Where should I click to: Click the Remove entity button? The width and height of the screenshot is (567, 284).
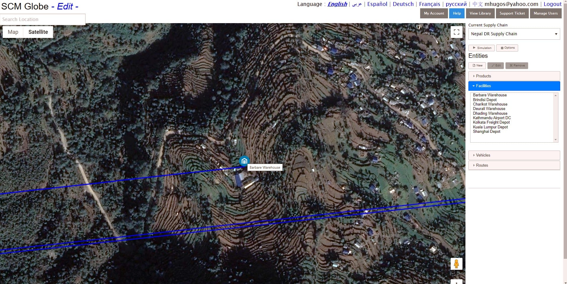pos(517,66)
